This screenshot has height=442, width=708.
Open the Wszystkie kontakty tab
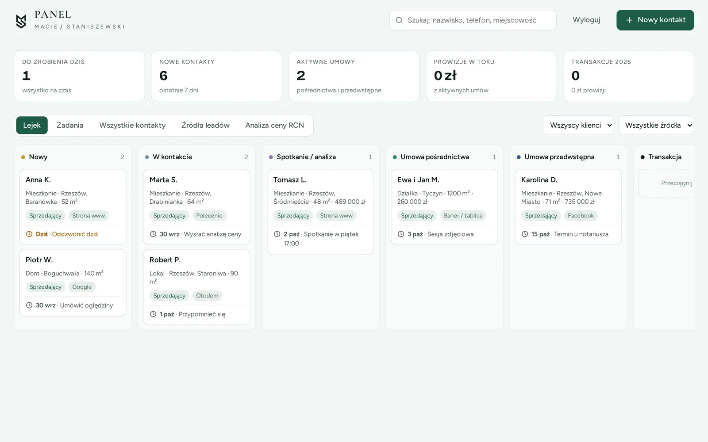pyautogui.click(x=132, y=125)
